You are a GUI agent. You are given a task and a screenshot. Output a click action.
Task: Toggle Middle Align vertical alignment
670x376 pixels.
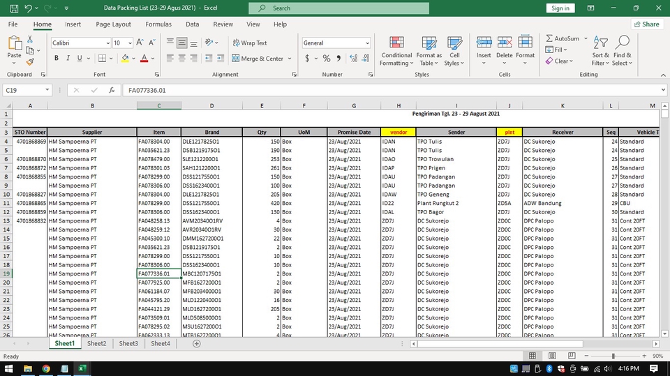tap(181, 43)
